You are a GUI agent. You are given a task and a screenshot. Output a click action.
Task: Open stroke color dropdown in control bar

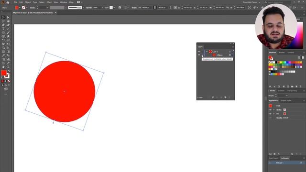click(27, 8)
